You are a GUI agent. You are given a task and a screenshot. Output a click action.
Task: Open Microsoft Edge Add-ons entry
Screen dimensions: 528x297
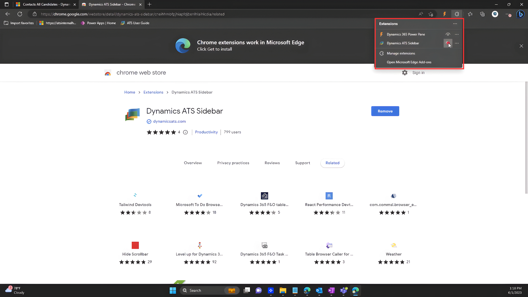(409, 62)
